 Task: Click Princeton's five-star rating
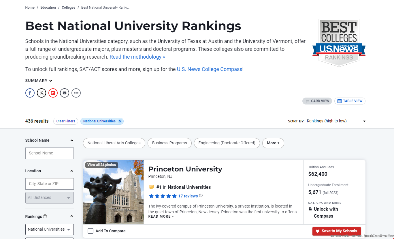pyautogui.click(x=163, y=196)
